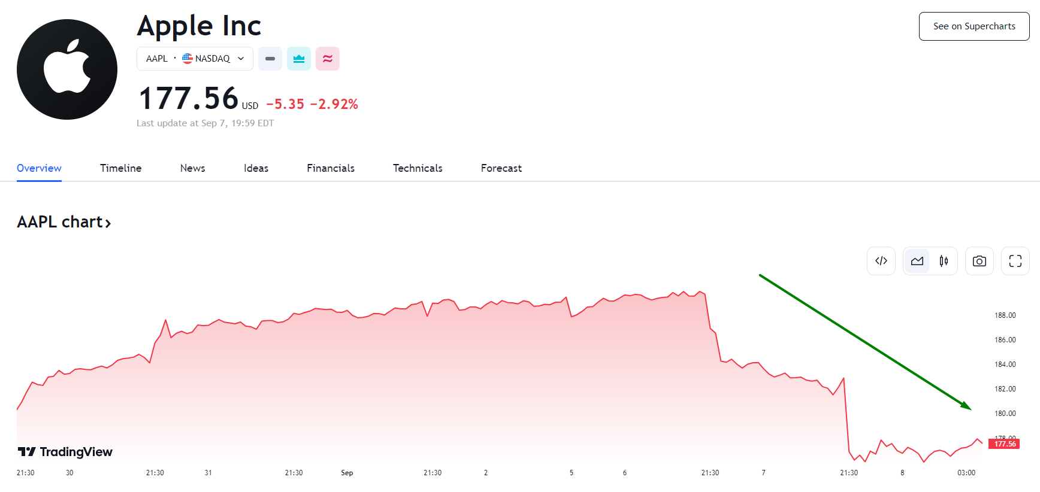Click the Apple logo icon
Screen dimensions: 1040x492
[x=67, y=69]
